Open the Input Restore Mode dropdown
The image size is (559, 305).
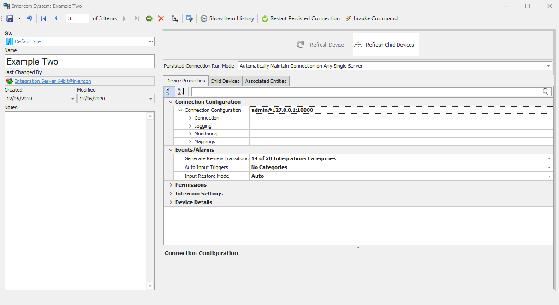[x=549, y=176]
